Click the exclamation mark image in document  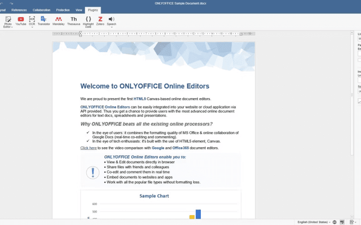point(93,173)
